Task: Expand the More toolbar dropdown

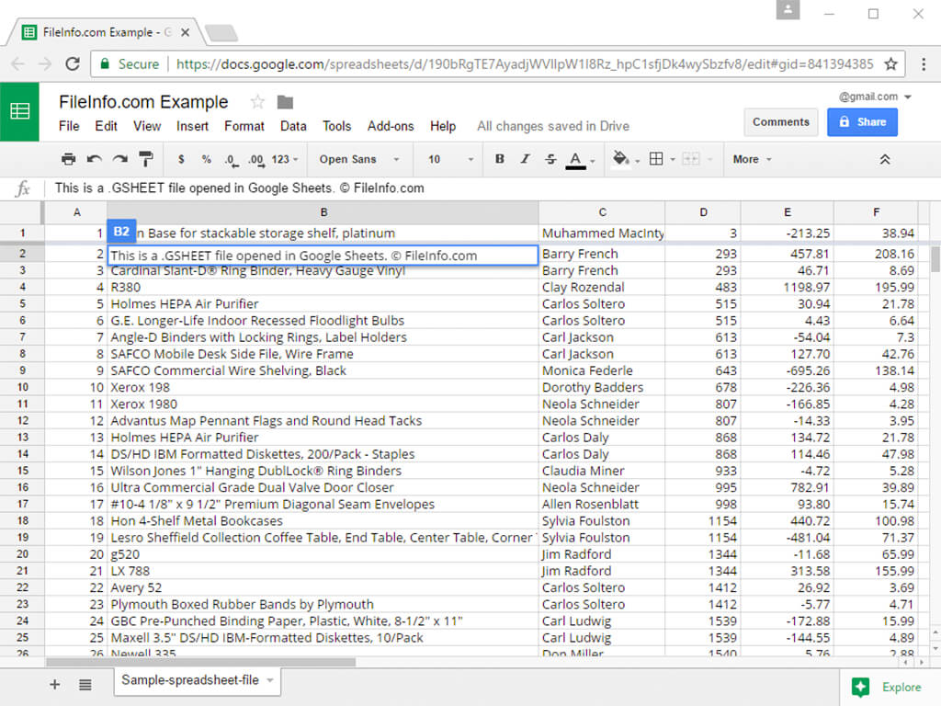Action: click(x=752, y=159)
